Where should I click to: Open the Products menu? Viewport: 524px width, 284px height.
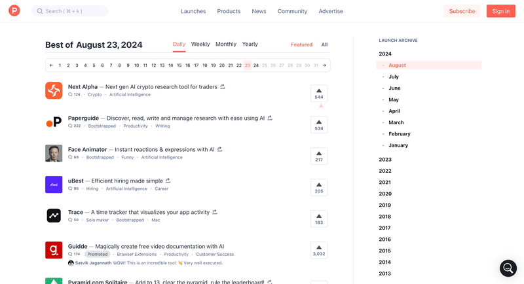[x=229, y=11]
